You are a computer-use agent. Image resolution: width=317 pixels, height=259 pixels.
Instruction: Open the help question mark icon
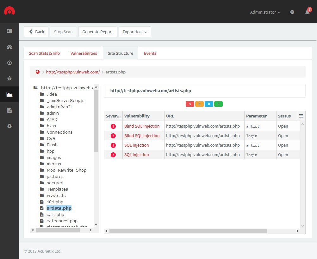point(292,12)
